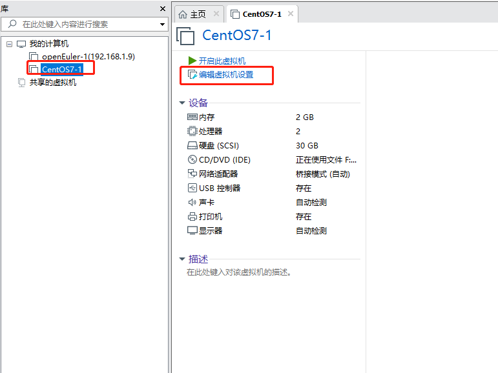Click the VM icon on CentOS7-1 tab
The width and height of the screenshot is (498, 373).
pyautogui.click(x=235, y=14)
